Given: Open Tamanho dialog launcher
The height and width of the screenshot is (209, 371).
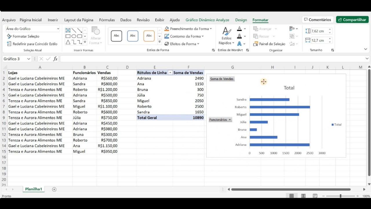Looking at the screenshot, I should click(332, 50).
